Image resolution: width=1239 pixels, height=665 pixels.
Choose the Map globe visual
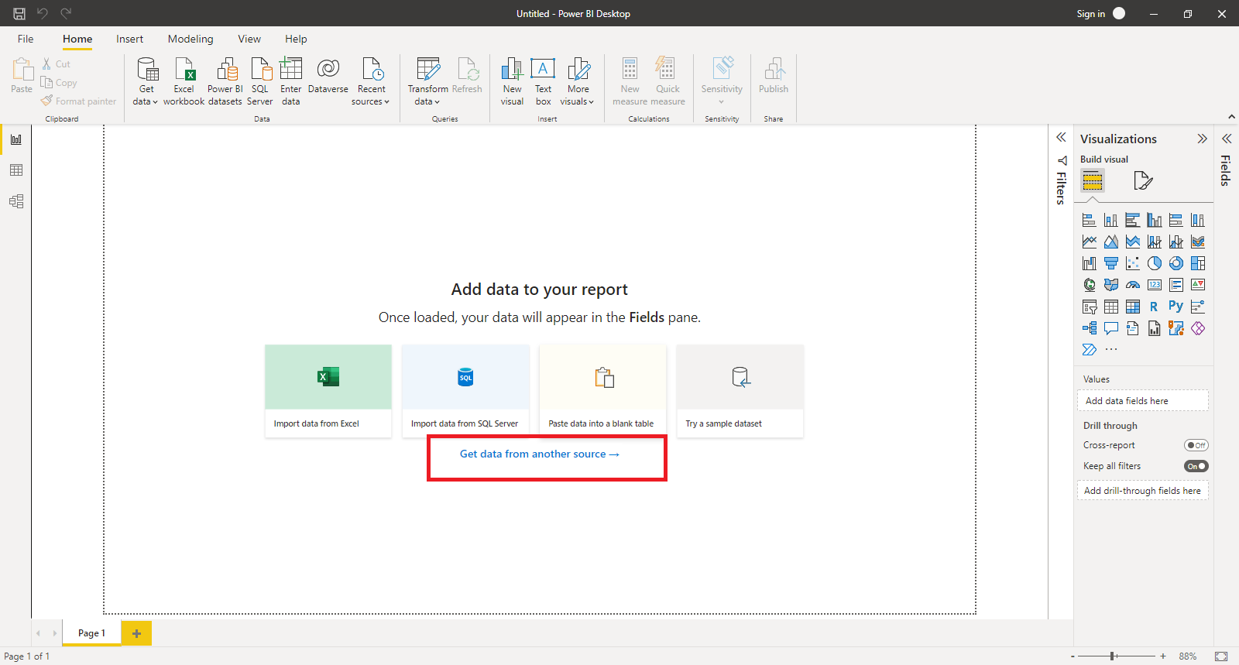1089,285
